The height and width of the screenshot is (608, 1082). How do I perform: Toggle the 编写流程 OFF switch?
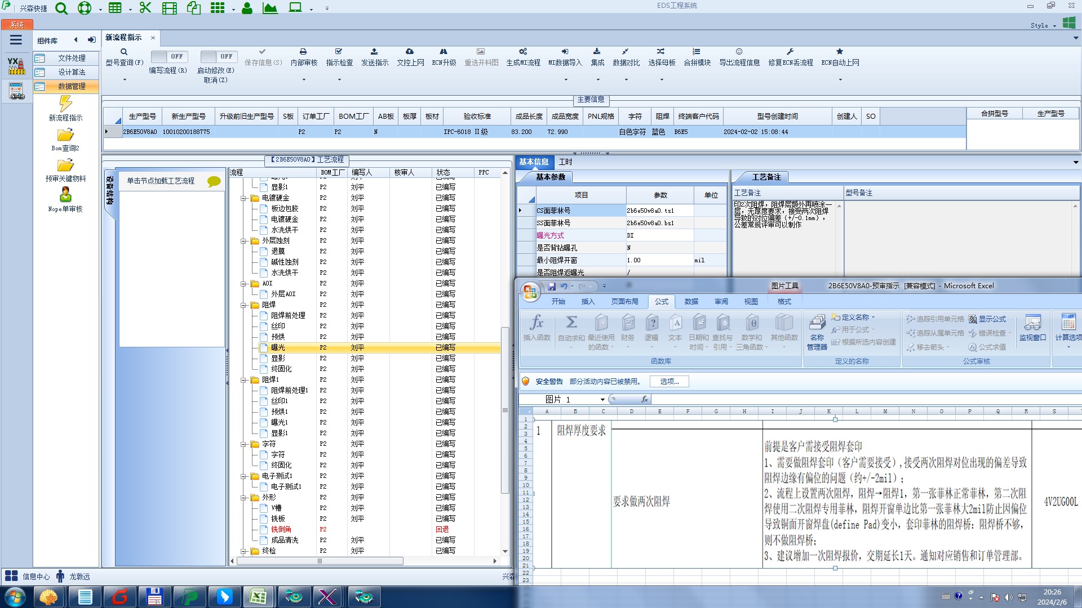(168, 56)
